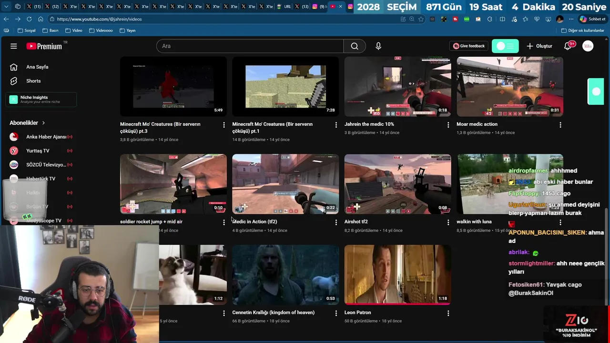The image size is (610, 343).
Task: Open options for Minecraft Mo' Creatures pt.1
Action: (336, 125)
